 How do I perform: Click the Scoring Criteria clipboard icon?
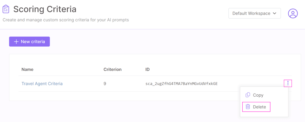[6, 9]
